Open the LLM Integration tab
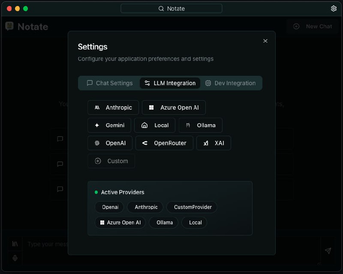This screenshot has width=343, height=274. 170,83
